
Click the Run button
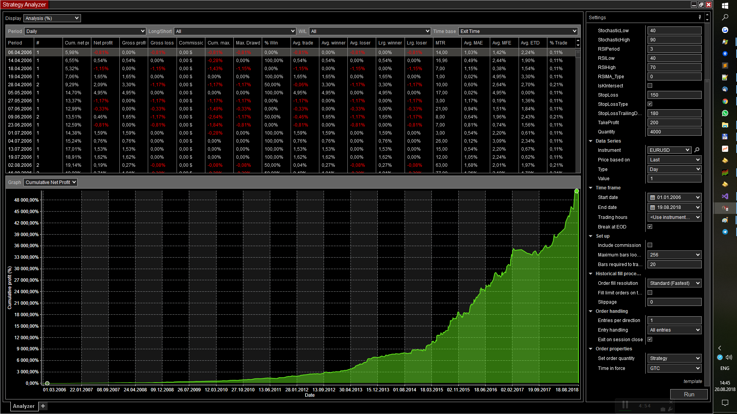coord(689,394)
